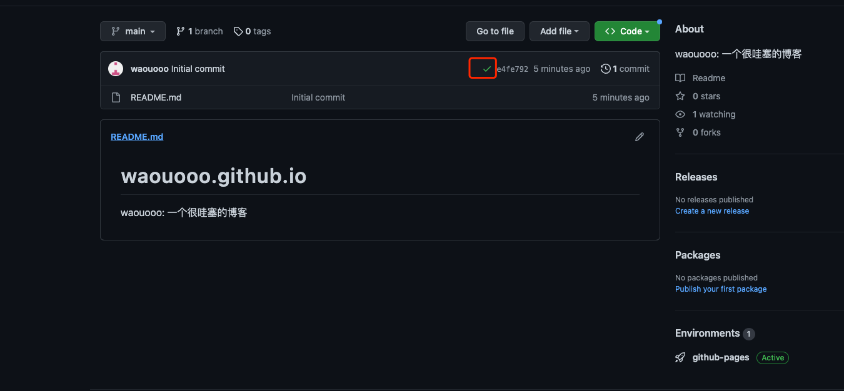Click the waouooo.github.io README heading
This screenshot has height=391, width=844.
[x=214, y=176]
